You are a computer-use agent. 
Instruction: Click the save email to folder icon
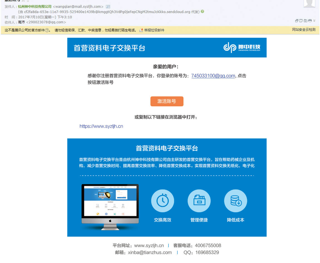(x=306, y=21)
